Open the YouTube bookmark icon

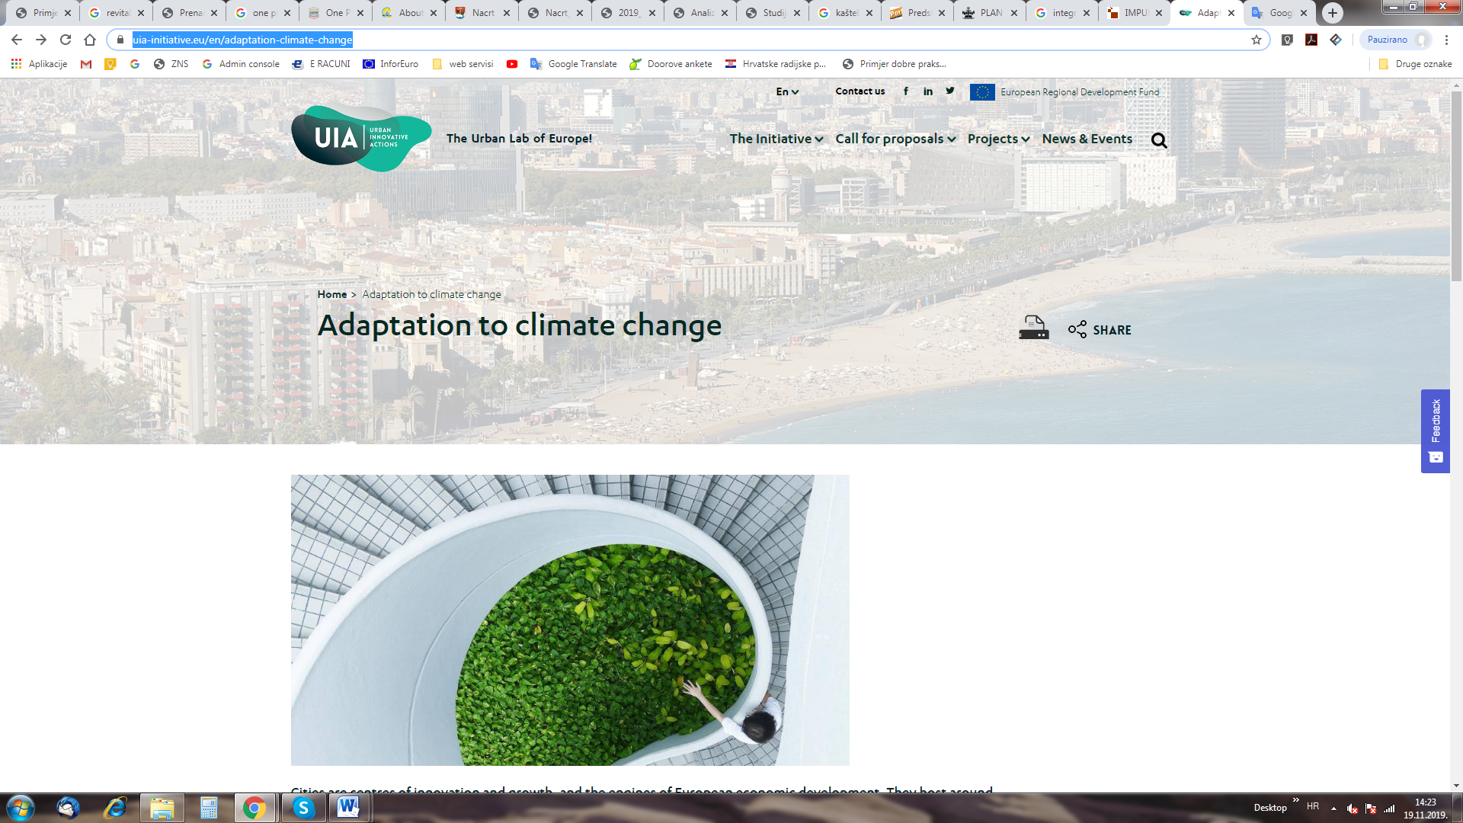click(512, 64)
